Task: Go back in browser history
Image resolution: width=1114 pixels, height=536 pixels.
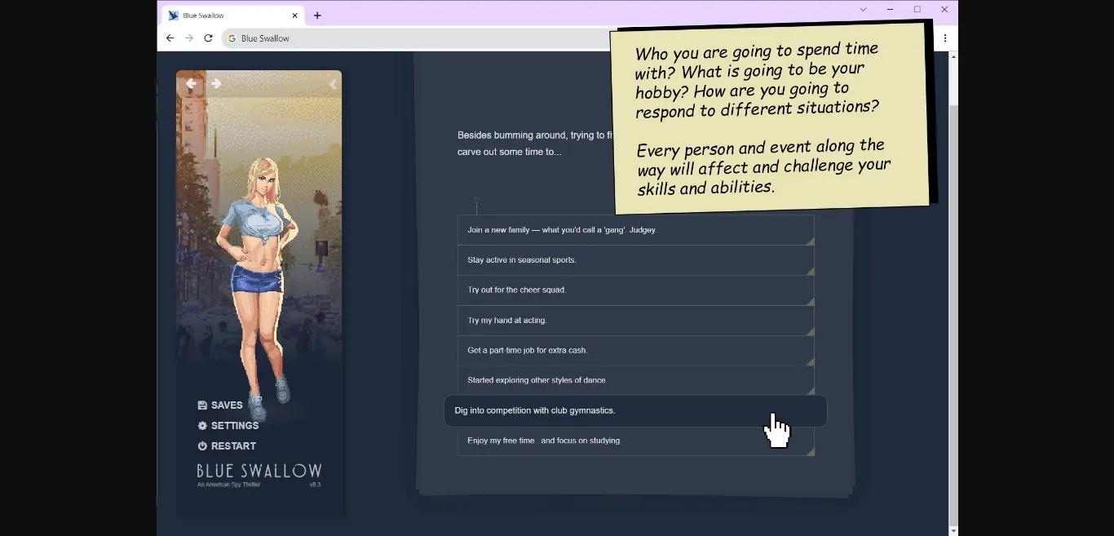Action: tap(170, 38)
